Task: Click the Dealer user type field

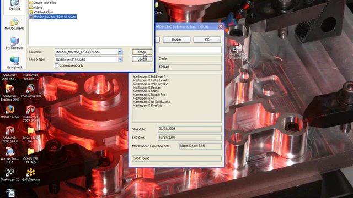Action: coord(190,59)
